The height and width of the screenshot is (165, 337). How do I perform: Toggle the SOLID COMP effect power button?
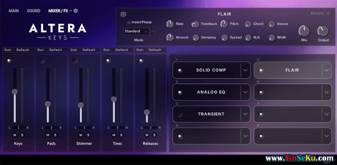click(x=180, y=70)
